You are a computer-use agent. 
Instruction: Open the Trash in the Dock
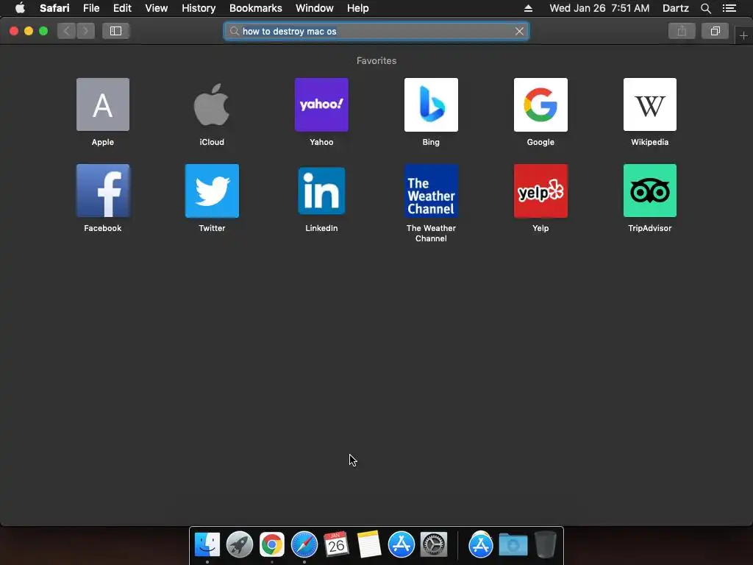pos(546,544)
